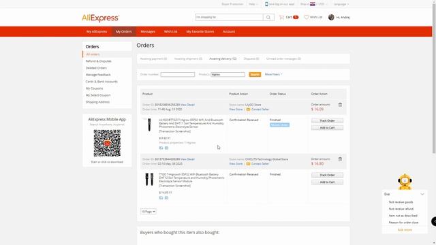
Task: Click Ask more in Eva panel
Action: (405, 230)
